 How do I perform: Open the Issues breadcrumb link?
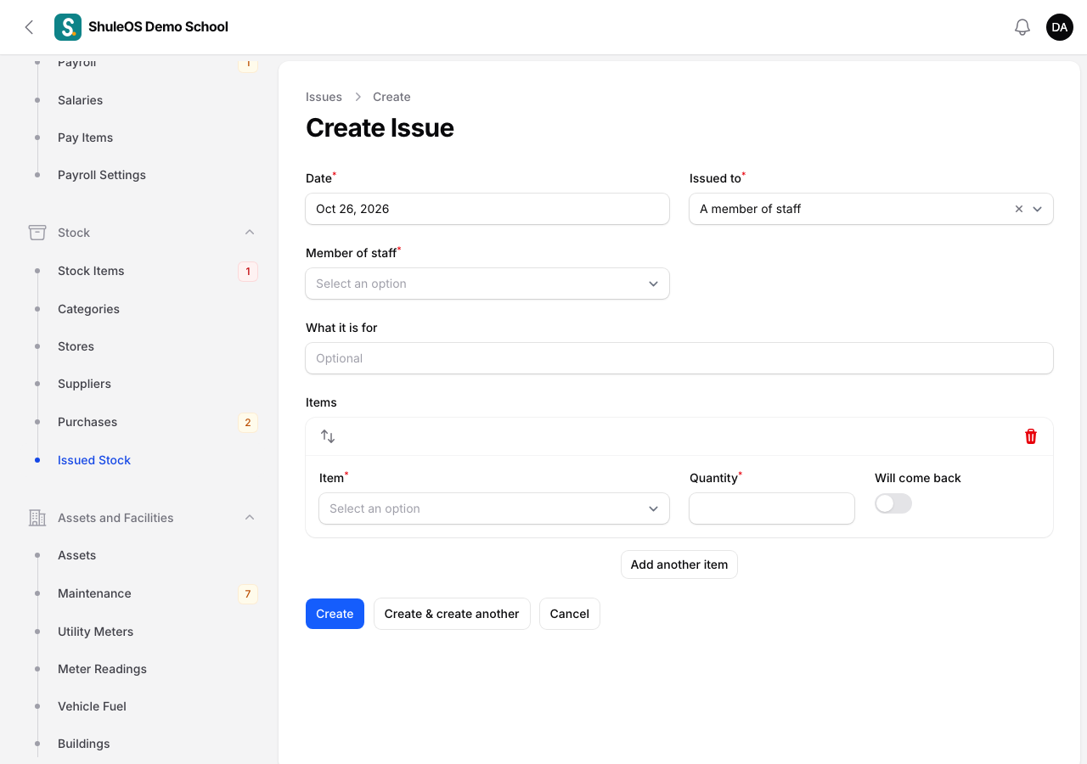pos(324,97)
